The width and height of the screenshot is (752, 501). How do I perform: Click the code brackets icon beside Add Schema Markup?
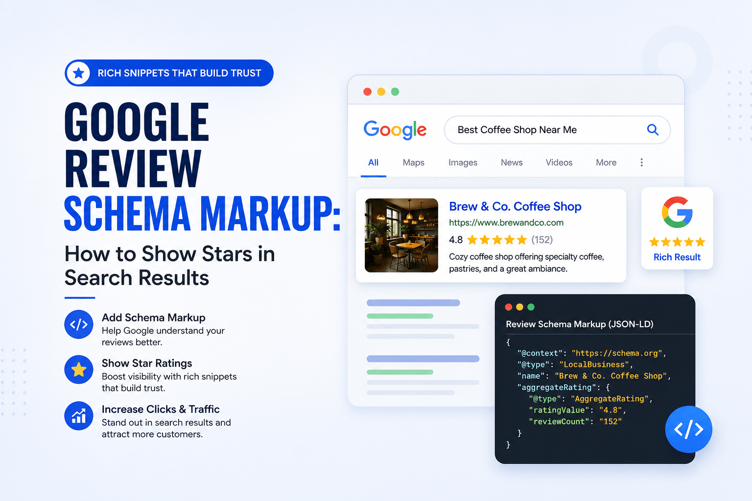(x=79, y=324)
